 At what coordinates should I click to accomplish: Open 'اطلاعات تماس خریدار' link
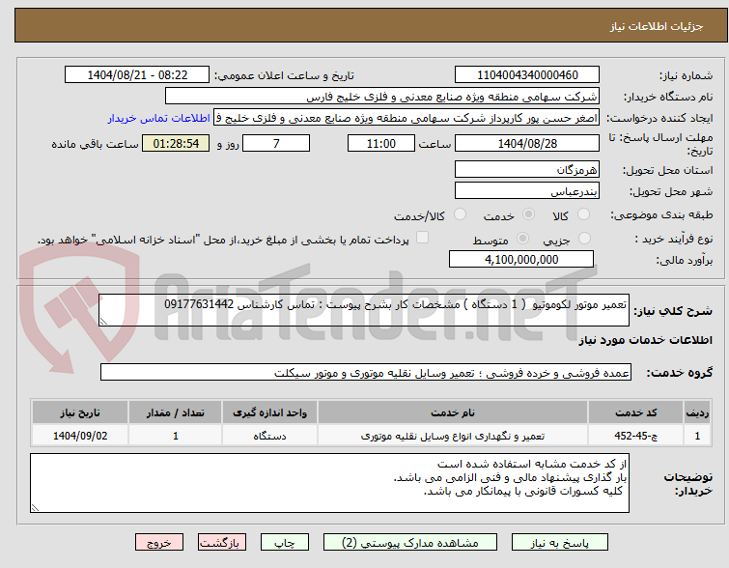[x=159, y=118]
